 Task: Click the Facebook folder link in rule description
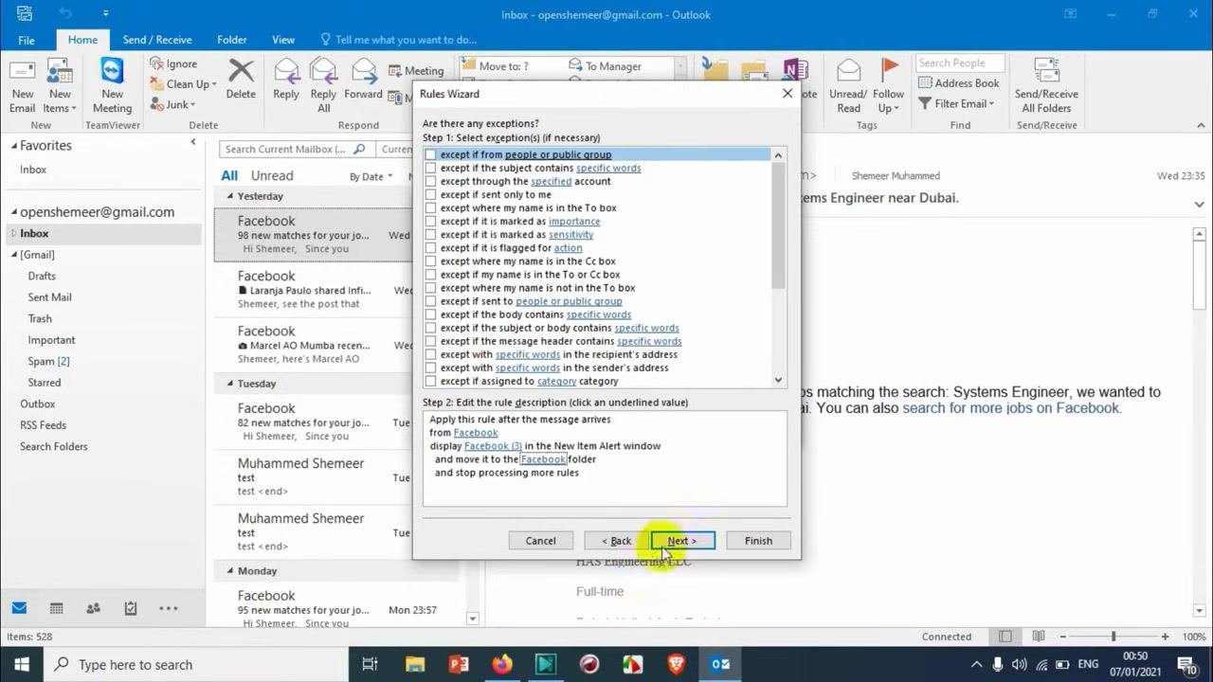(543, 459)
